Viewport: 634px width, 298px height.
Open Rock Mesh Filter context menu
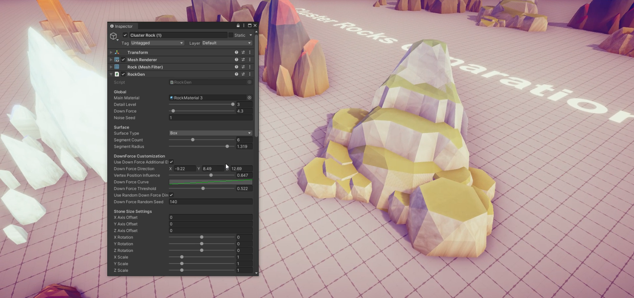(250, 67)
